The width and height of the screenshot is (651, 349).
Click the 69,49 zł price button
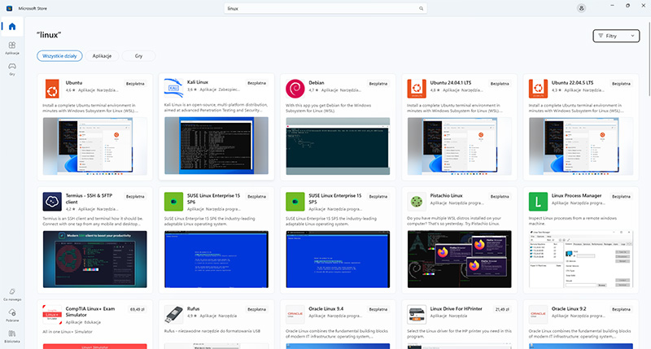(x=137, y=309)
